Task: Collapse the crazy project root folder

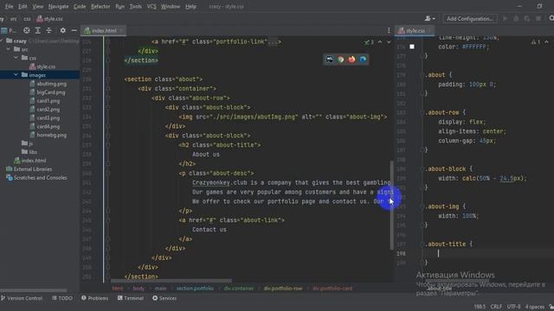Action: click(2, 41)
